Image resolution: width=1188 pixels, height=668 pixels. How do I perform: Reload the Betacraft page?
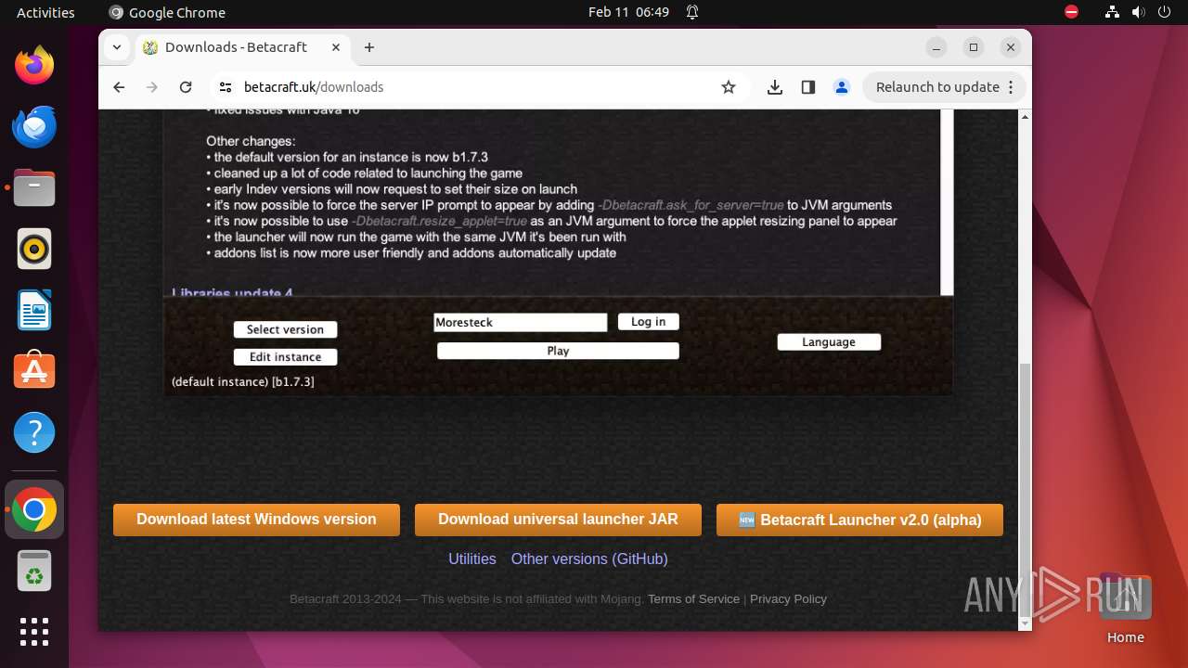[x=186, y=87]
